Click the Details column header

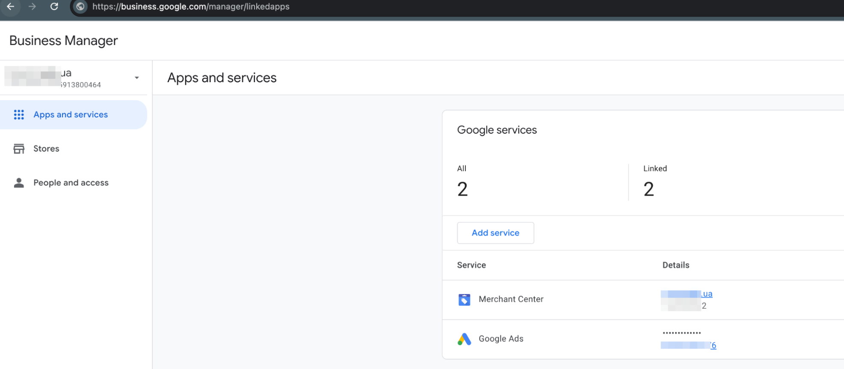(676, 265)
